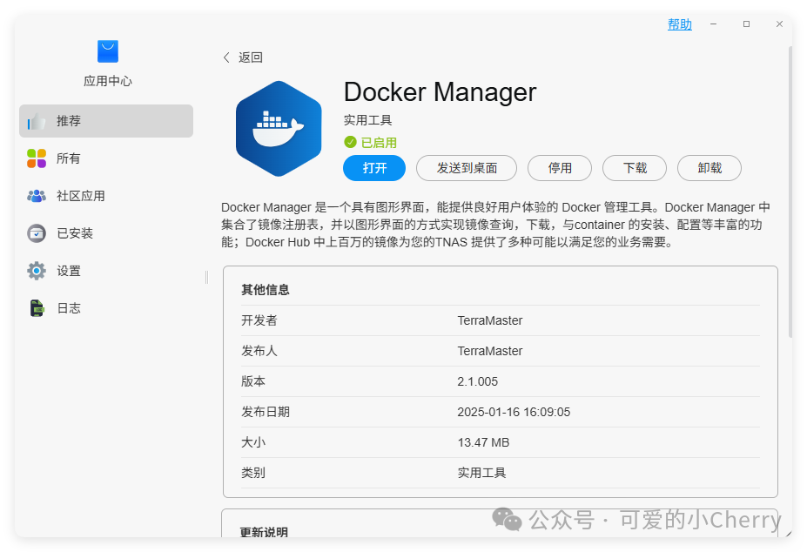Click the 卸载 button

[x=709, y=168]
